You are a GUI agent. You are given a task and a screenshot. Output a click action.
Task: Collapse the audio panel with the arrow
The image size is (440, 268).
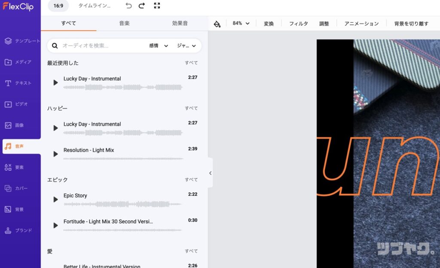(x=210, y=173)
